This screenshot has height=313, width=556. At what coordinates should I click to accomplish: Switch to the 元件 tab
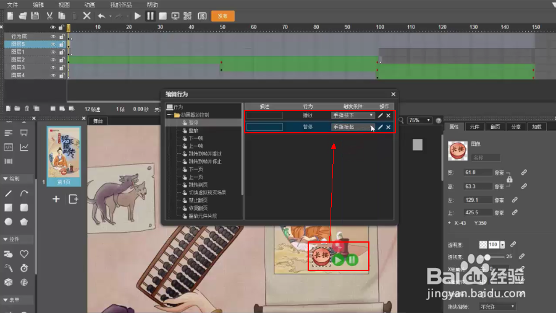coord(474,127)
